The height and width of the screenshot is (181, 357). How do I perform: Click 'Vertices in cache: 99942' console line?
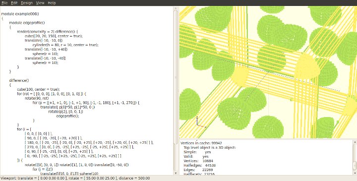pos(201,143)
